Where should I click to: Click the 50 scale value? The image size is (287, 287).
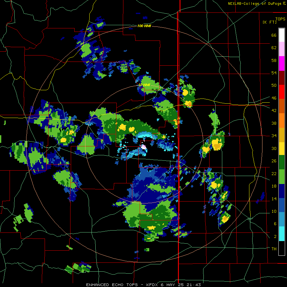tap(274, 85)
